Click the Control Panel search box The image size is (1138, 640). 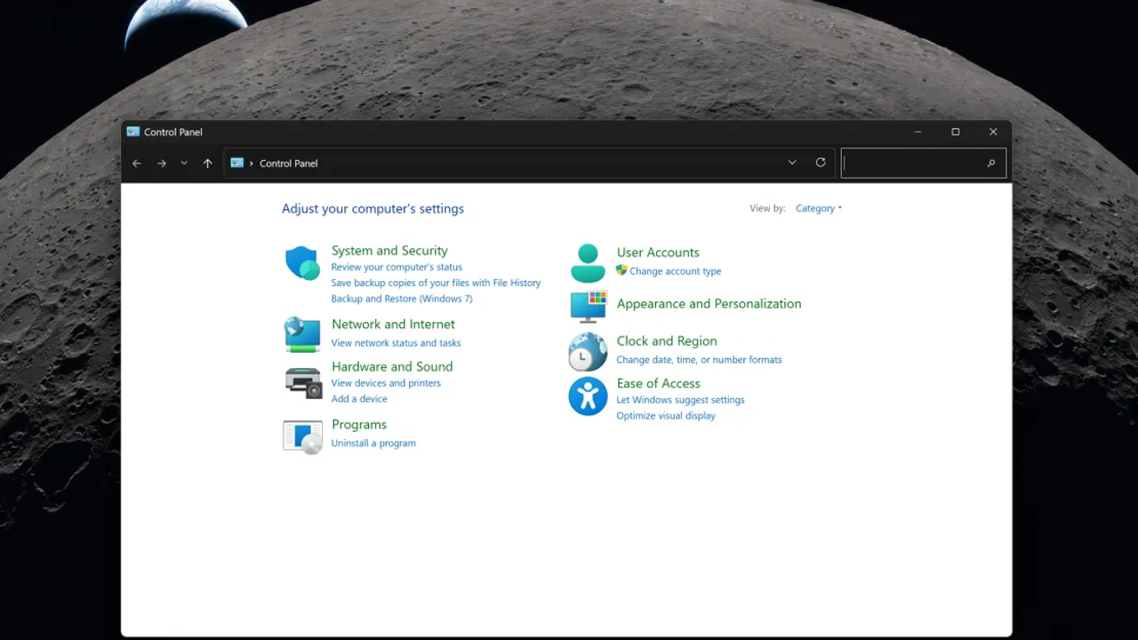(x=914, y=164)
